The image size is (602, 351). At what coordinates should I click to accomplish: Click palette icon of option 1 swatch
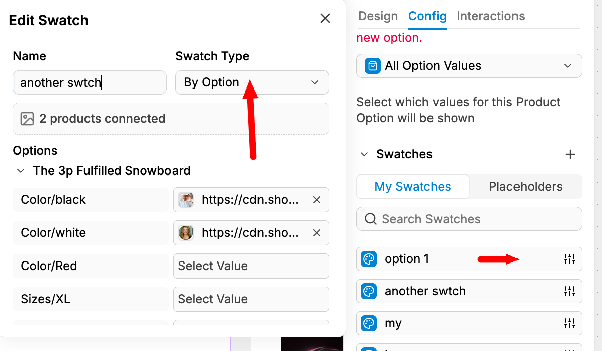tap(369, 259)
